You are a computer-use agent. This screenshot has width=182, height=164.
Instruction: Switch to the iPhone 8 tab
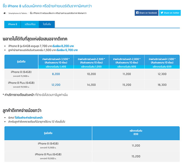12,24
